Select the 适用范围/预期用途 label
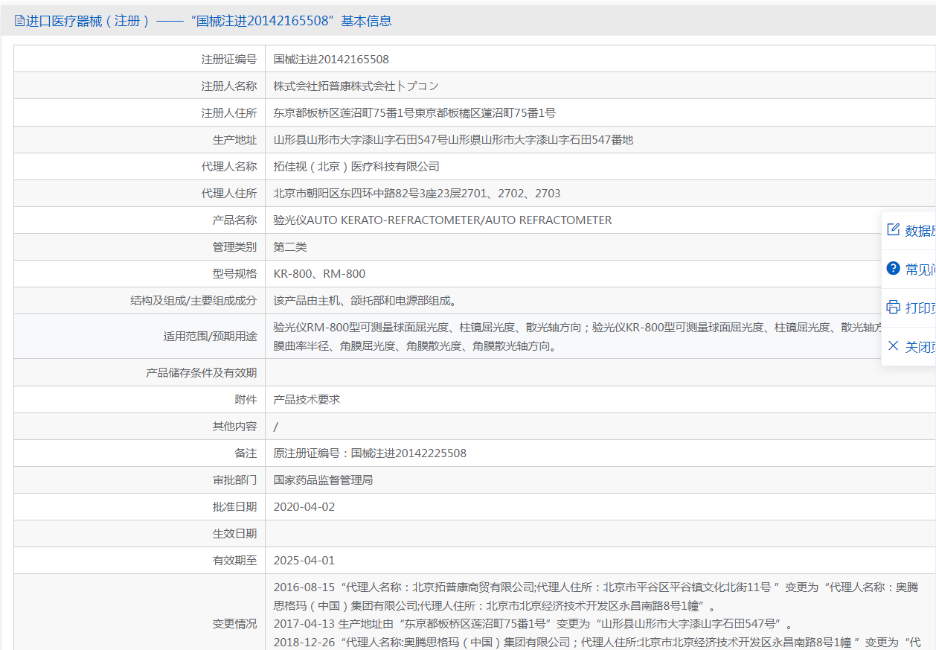The image size is (936, 650). (x=210, y=337)
